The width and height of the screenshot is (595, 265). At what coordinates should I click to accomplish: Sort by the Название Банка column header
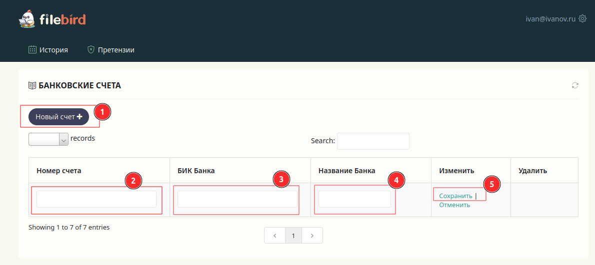pyautogui.click(x=346, y=171)
